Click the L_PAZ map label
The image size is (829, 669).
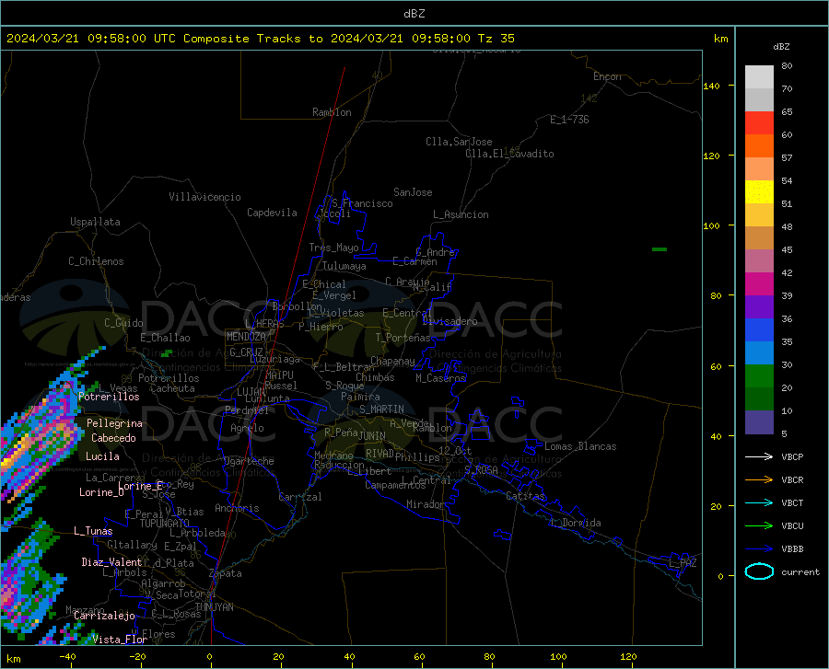coord(683,563)
